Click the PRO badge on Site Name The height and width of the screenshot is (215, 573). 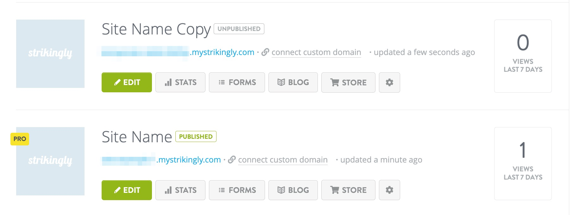20,139
